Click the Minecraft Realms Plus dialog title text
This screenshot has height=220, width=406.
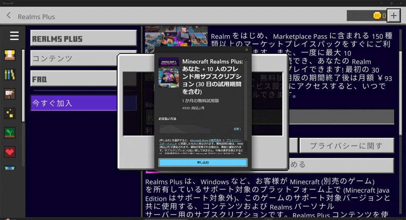click(x=213, y=77)
